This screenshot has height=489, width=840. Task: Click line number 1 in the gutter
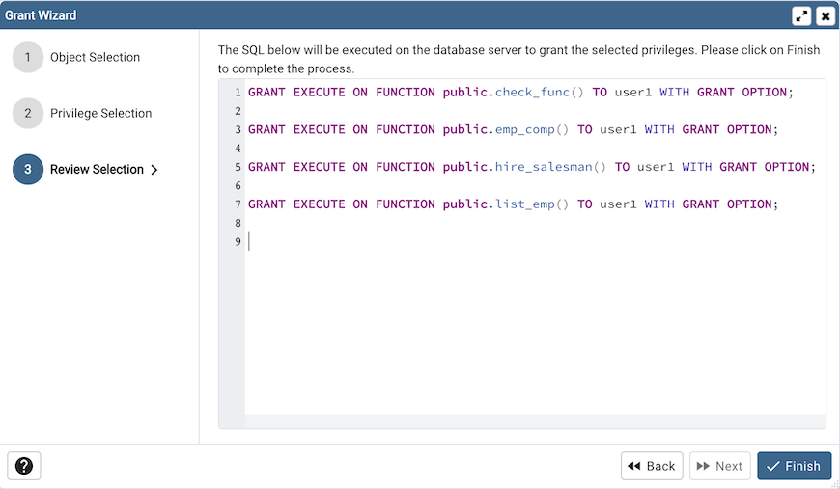point(237,93)
